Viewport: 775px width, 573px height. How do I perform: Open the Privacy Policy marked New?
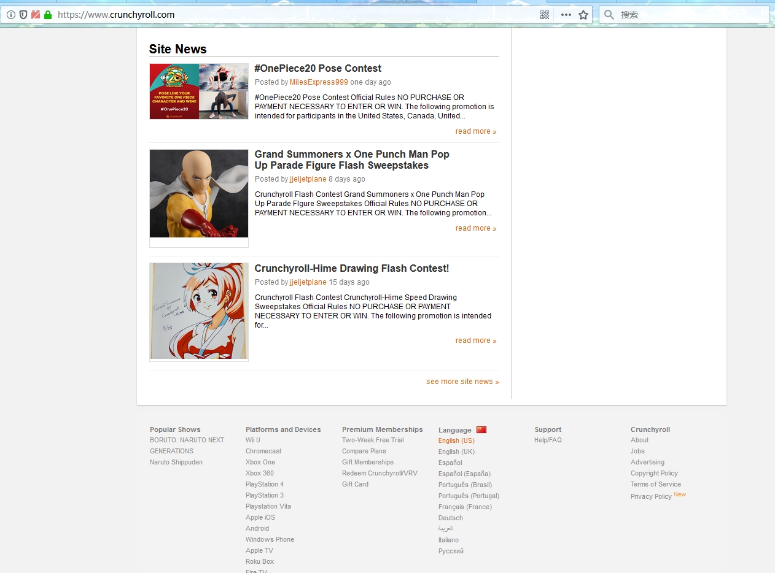point(651,496)
